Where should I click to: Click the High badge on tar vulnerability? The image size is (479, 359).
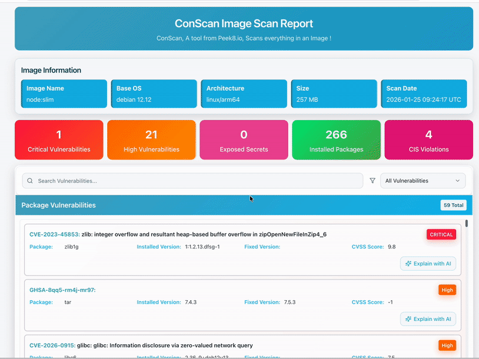447,290
